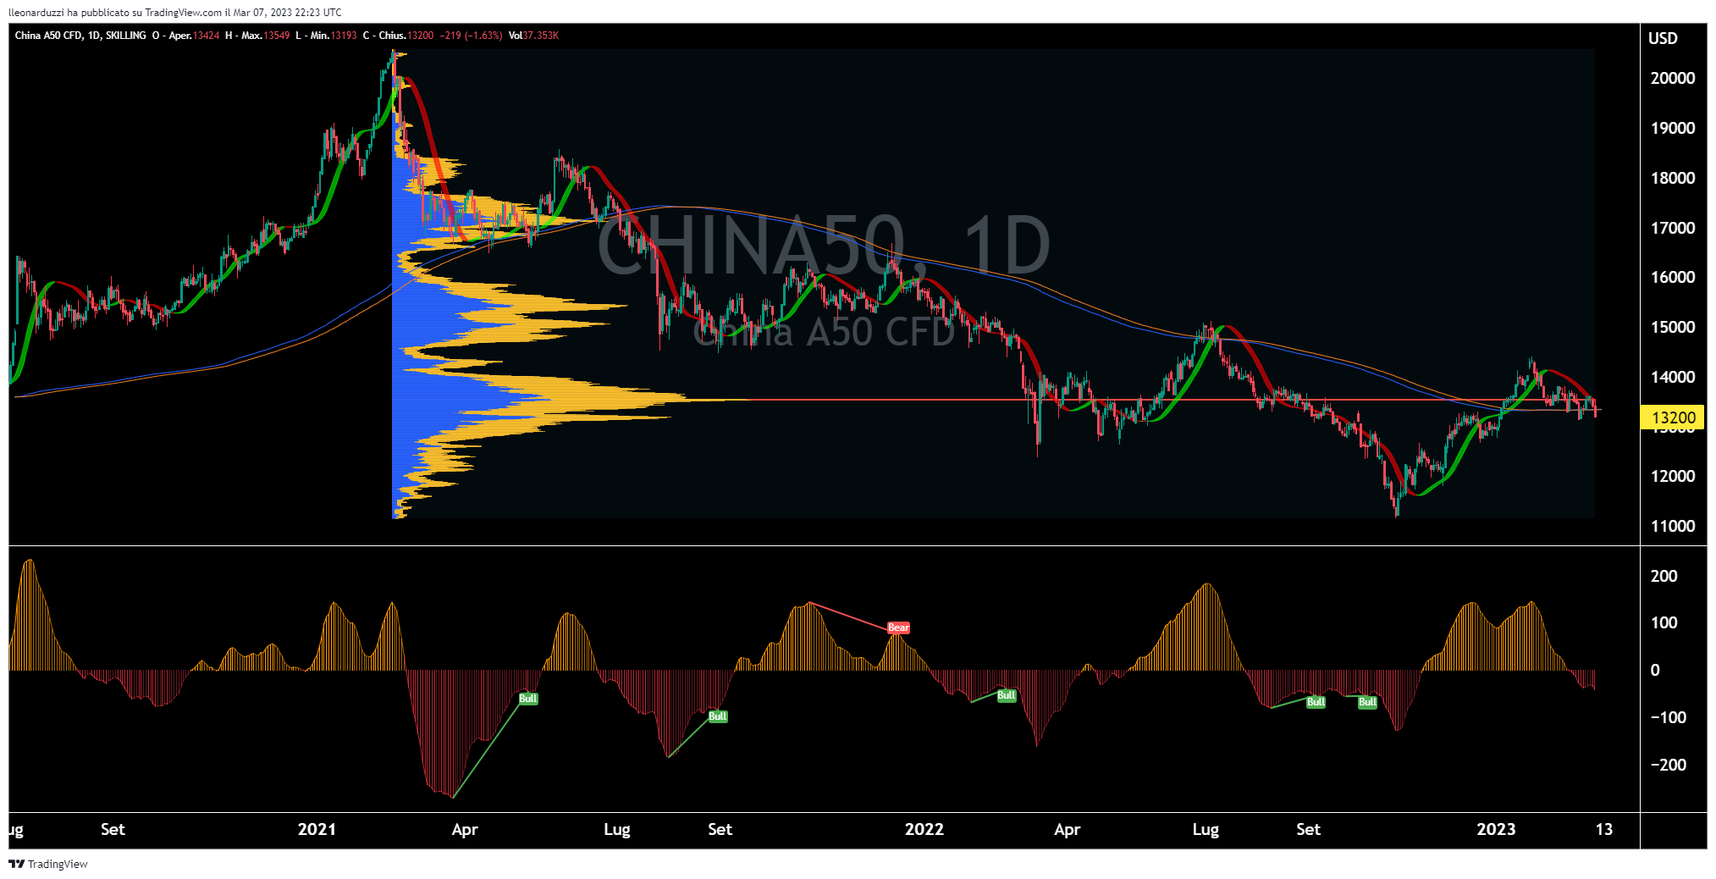Click the Set label preceding 2023
This screenshot has height=879, width=1716.
click(1308, 829)
